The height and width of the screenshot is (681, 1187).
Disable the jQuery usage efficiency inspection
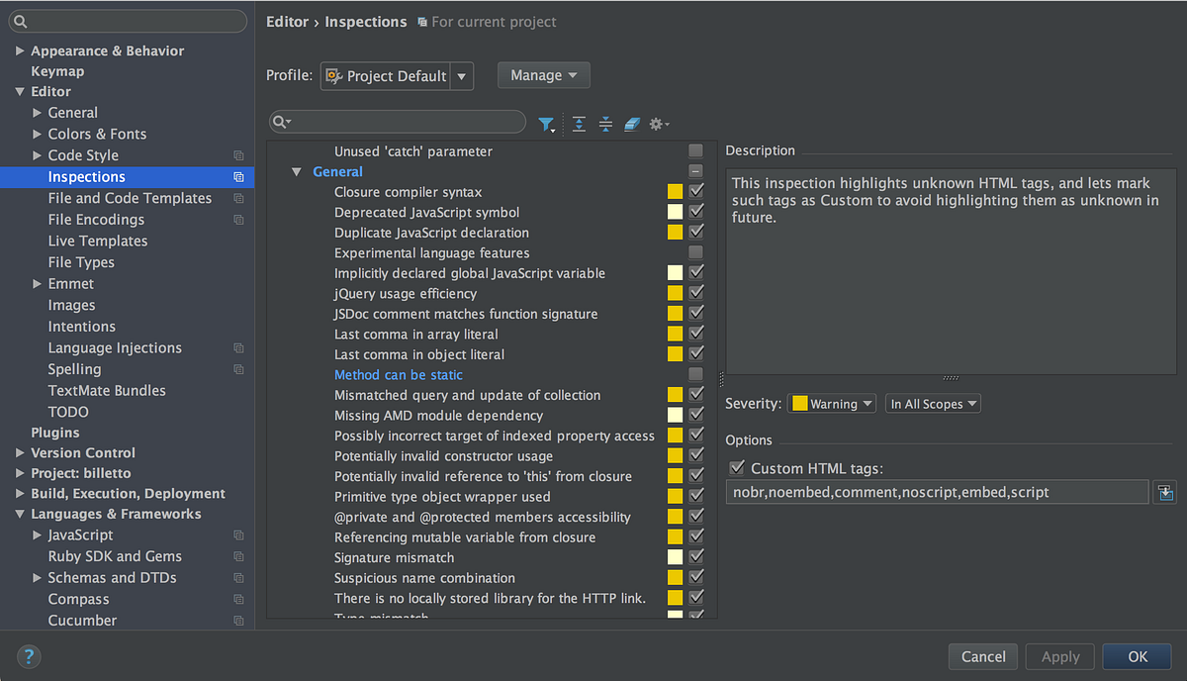pyautogui.click(x=695, y=293)
